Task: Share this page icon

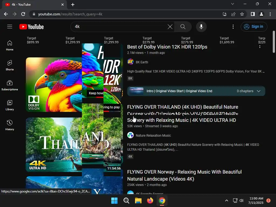Action: pyautogui.click(x=233, y=14)
